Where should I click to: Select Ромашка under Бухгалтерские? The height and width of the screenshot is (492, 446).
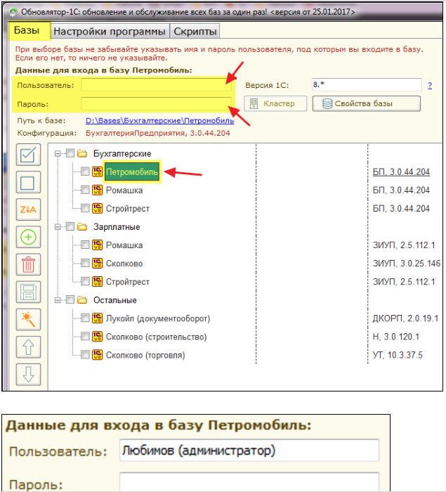[x=124, y=190]
